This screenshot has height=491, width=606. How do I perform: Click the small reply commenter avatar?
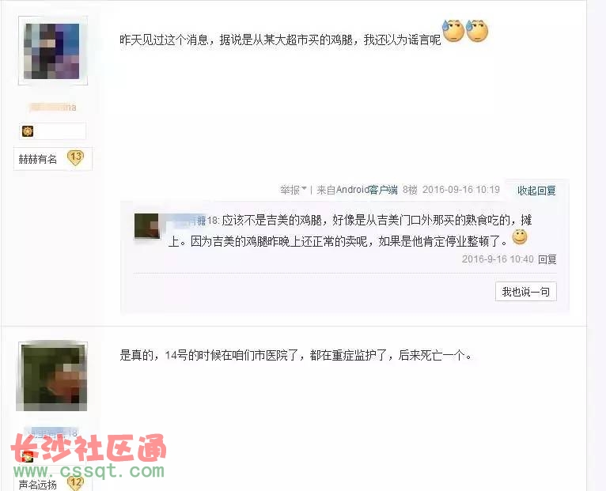(x=147, y=226)
